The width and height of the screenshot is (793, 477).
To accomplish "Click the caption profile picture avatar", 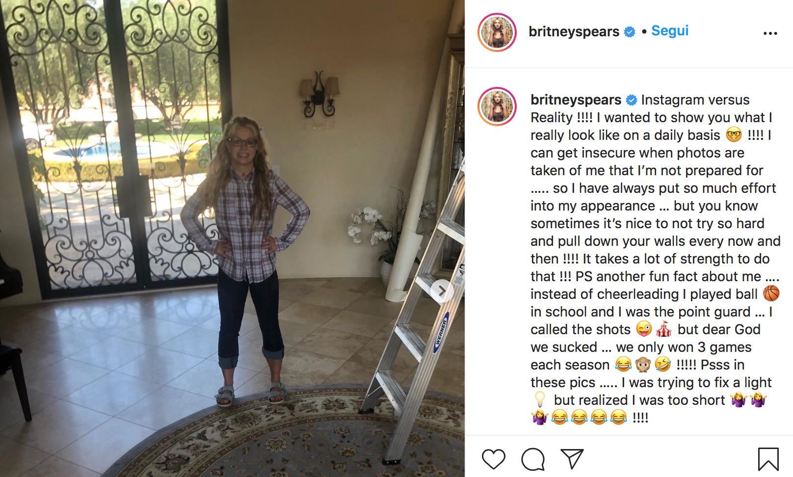I will (497, 106).
